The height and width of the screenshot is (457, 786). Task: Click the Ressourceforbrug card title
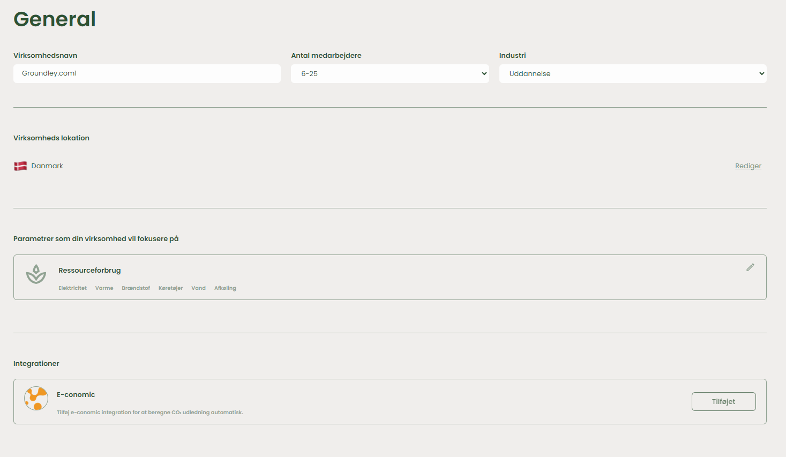tap(89, 271)
